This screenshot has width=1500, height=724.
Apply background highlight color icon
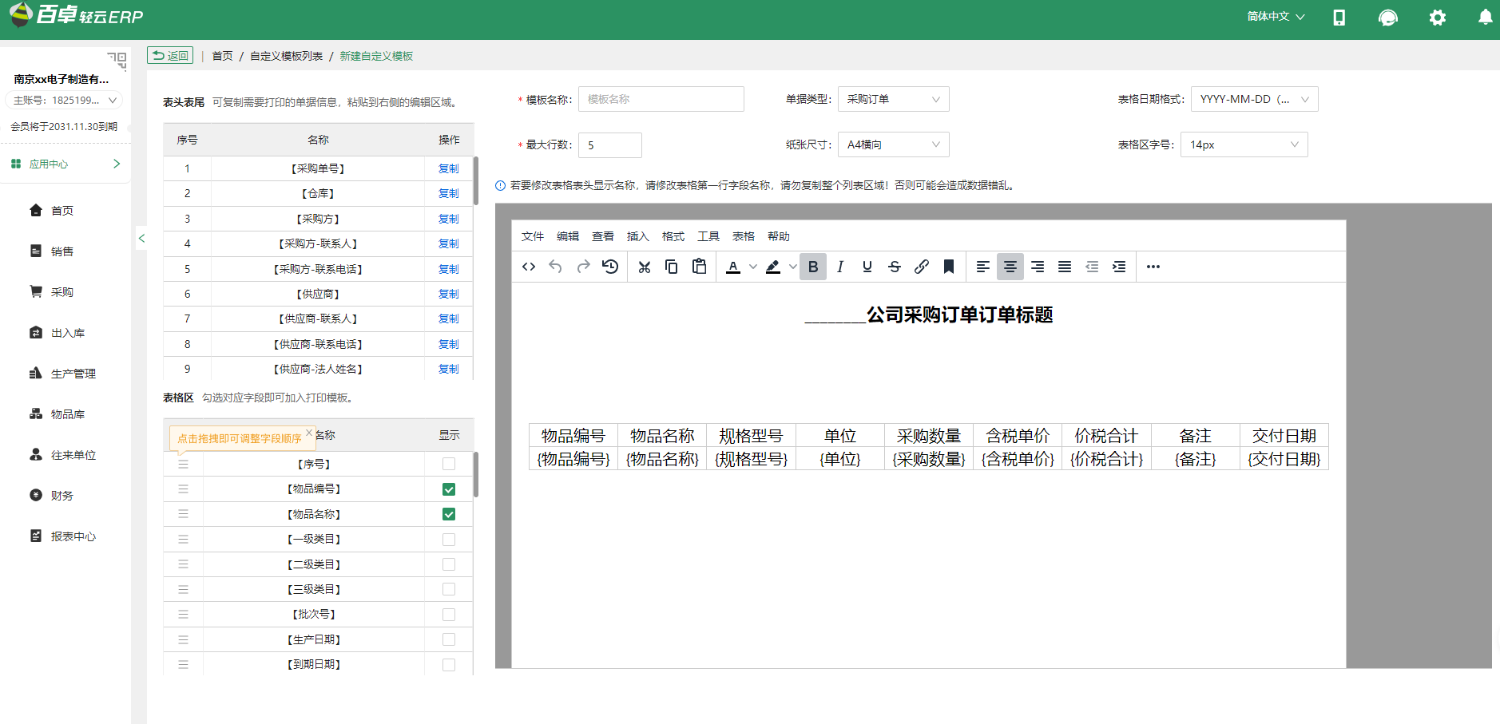(x=773, y=267)
